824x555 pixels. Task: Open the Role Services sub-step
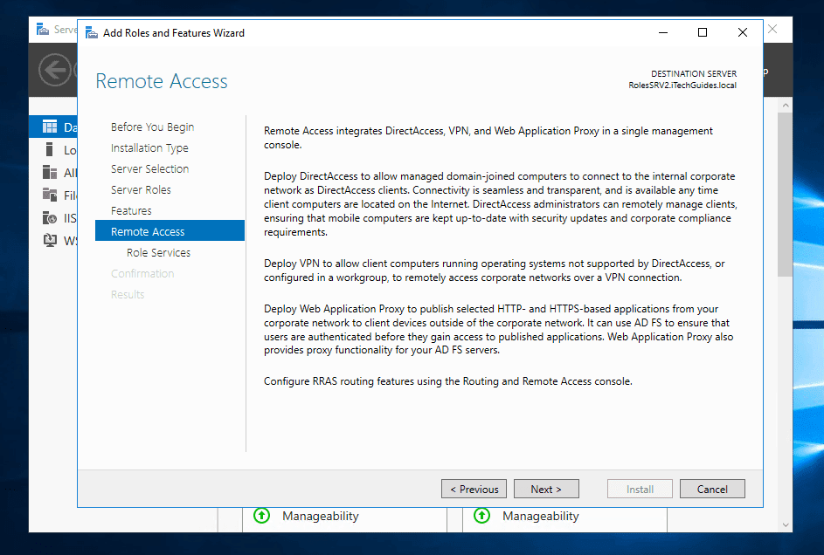click(159, 253)
